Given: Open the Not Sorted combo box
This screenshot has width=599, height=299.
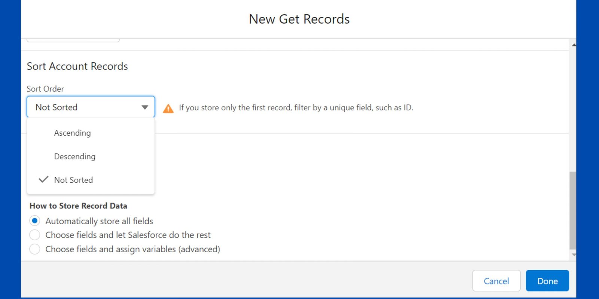Looking at the screenshot, I should (x=91, y=107).
